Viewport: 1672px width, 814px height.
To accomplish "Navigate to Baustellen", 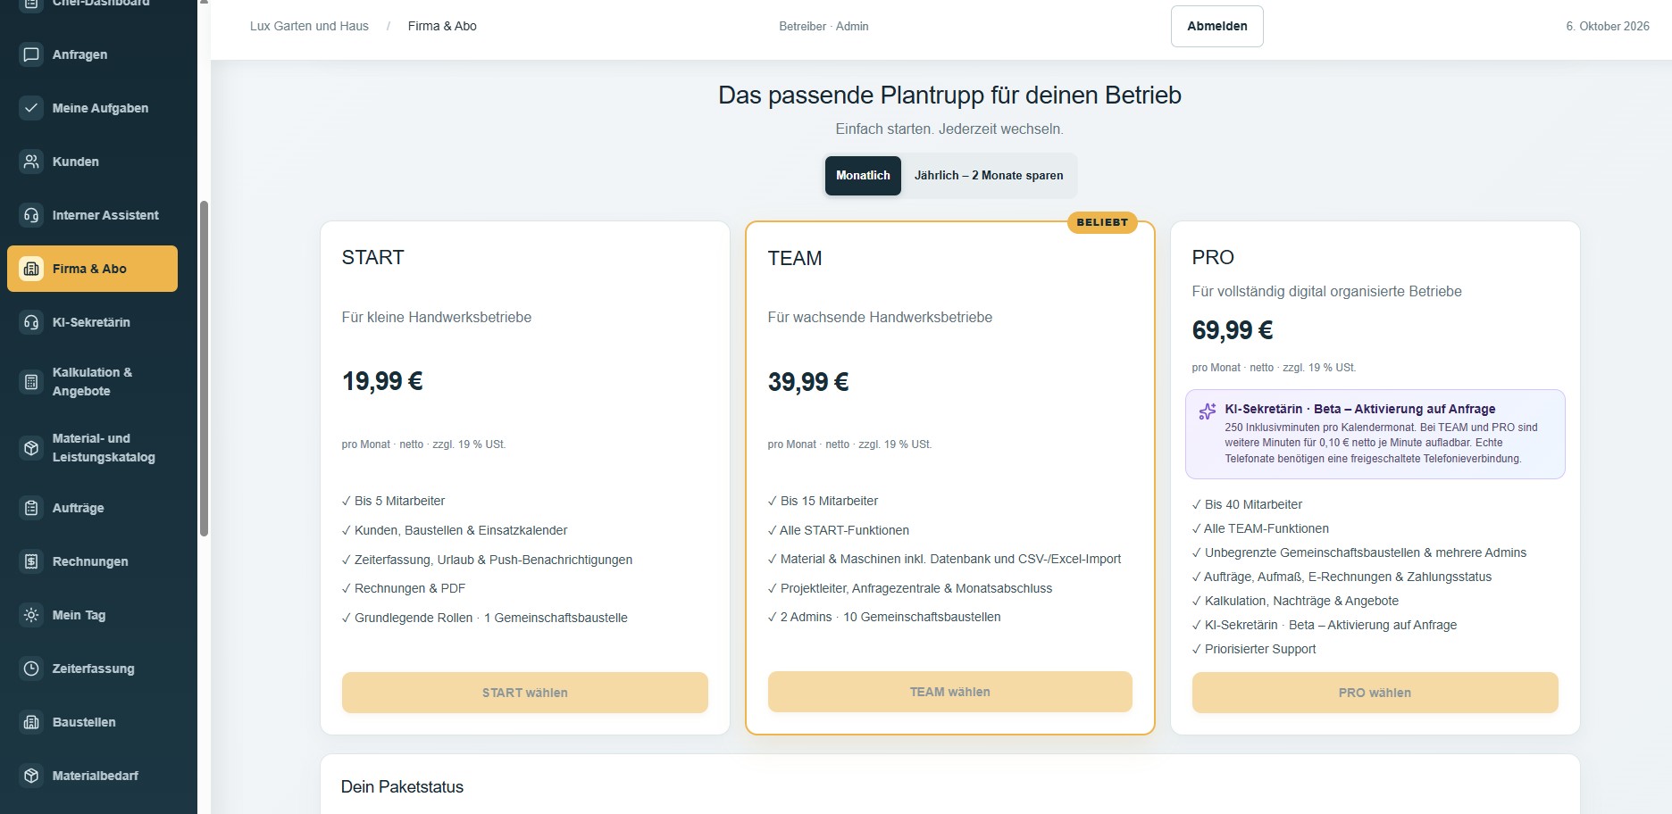I will tap(92, 722).
